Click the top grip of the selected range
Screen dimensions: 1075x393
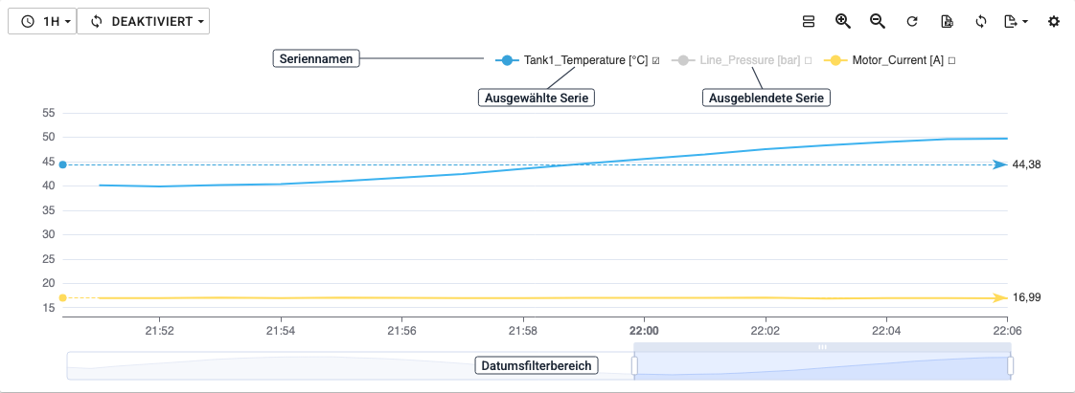[823, 347]
